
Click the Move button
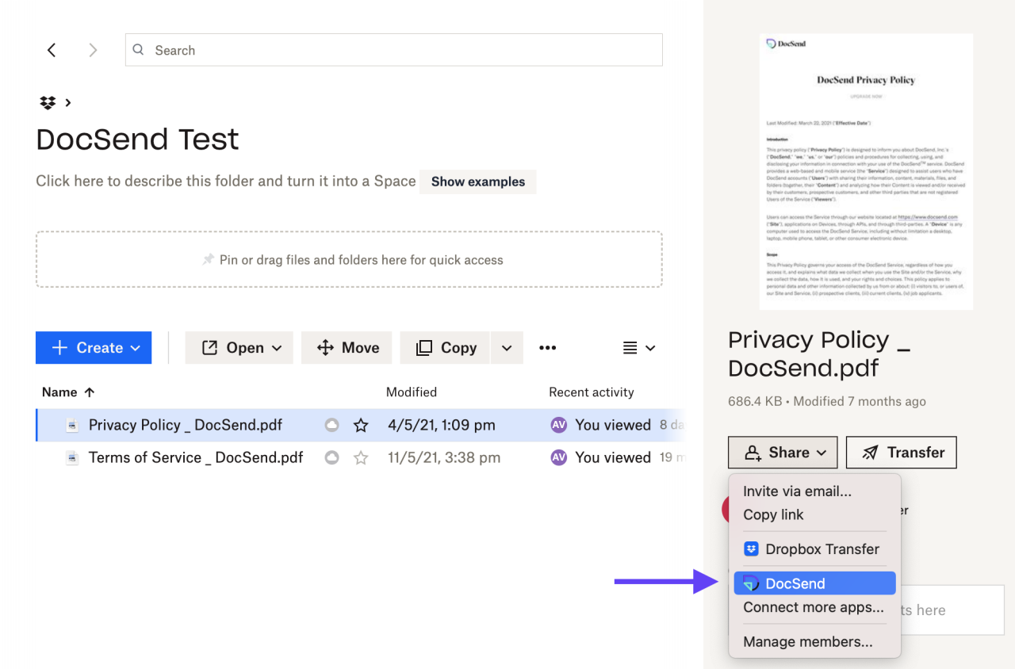tap(347, 348)
